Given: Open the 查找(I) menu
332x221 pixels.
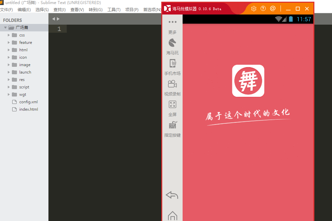Looking at the screenshot, I should 59,9.
